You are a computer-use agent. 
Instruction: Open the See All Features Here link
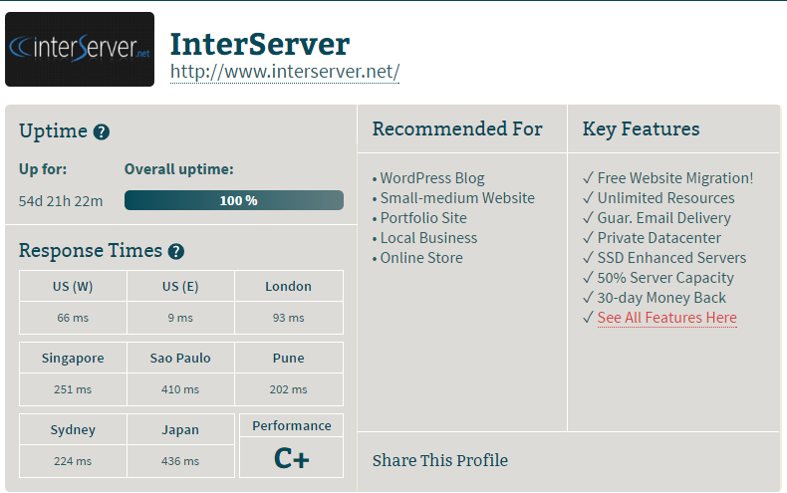tap(667, 318)
